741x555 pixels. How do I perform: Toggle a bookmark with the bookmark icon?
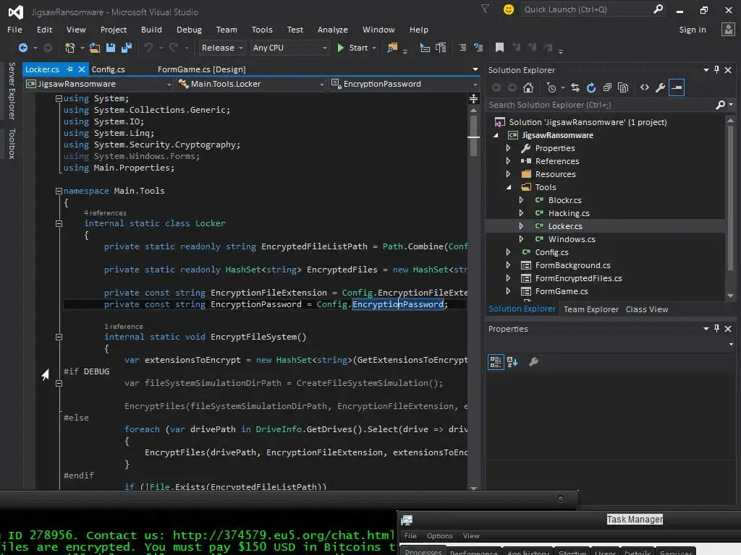point(499,48)
